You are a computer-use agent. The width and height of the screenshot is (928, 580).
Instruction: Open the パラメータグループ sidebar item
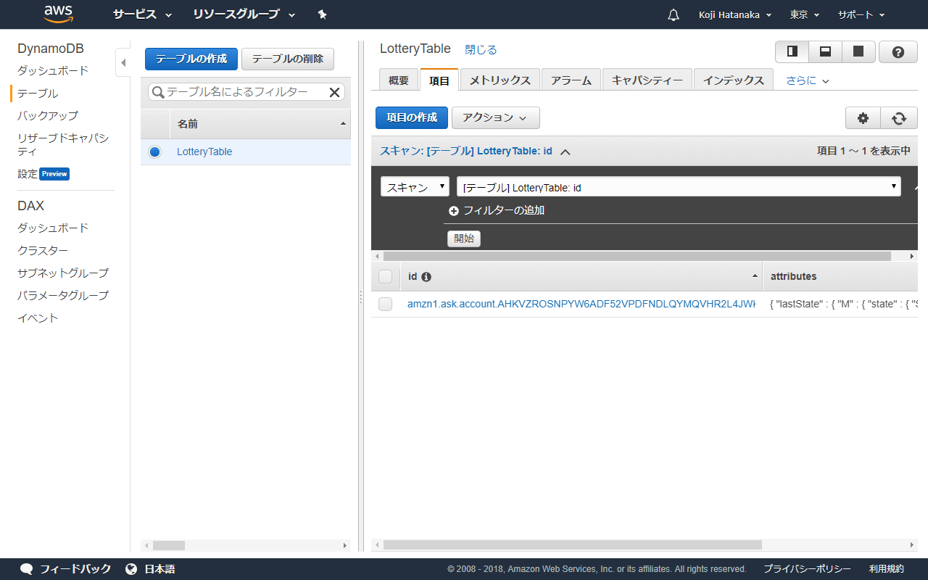pos(63,296)
